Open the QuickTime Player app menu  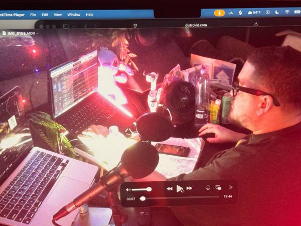12,15
